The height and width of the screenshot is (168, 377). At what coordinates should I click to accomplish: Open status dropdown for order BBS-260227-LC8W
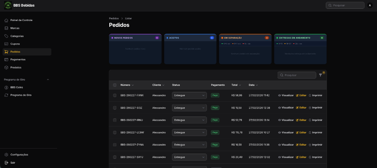pyautogui.click(x=189, y=132)
